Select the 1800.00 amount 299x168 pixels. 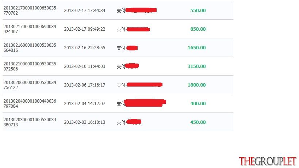[197, 85]
